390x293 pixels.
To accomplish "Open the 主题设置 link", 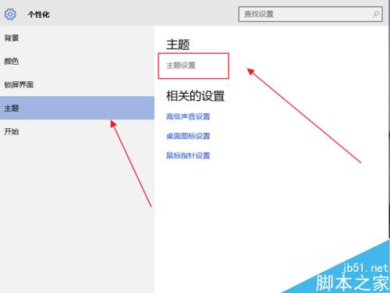I will click(181, 66).
